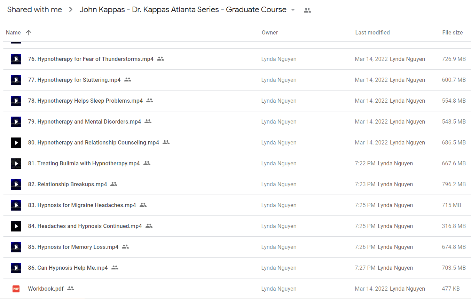The width and height of the screenshot is (471, 299).
Task: Click video icon for Mental Disorders file
Action: tap(16, 122)
